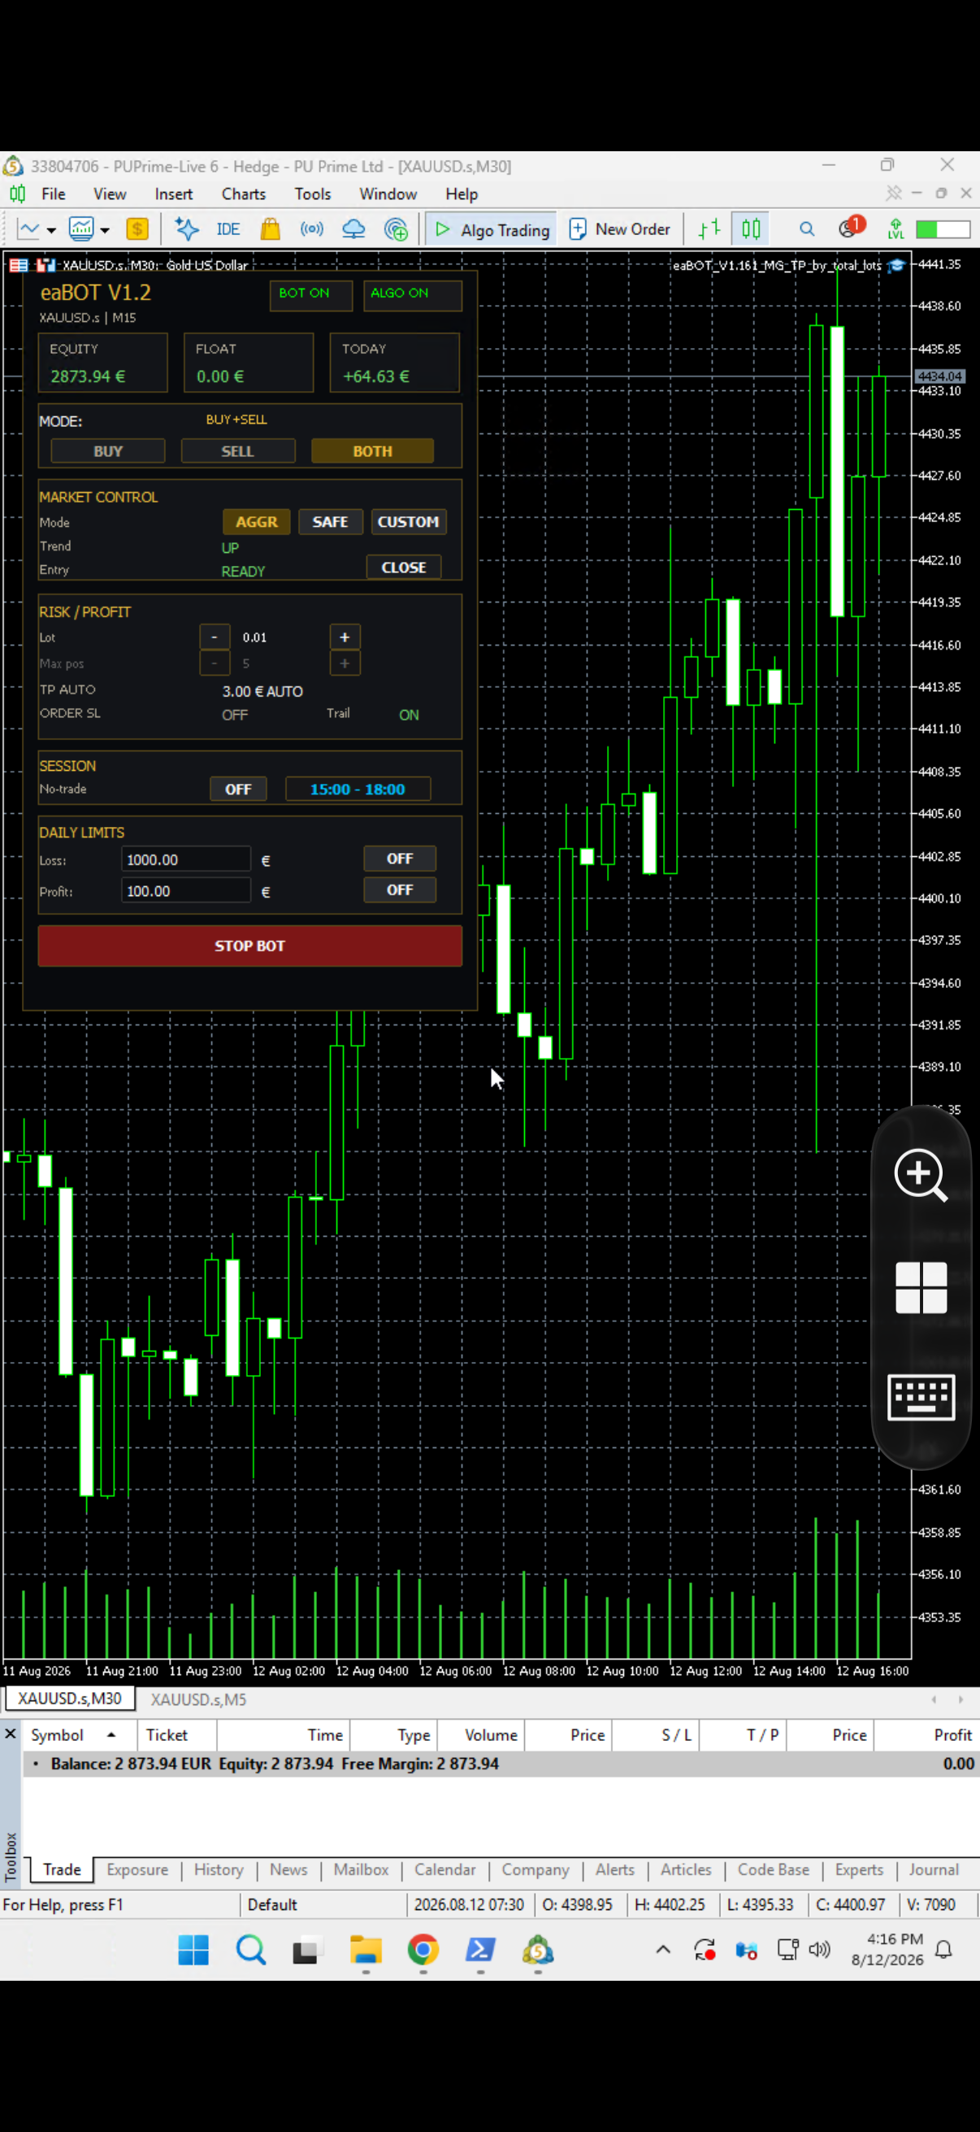The width and height of the screenshot is (980, 2132).
Task: Show hidden tray icons chevron
Action: click(x=663, y=1950)
